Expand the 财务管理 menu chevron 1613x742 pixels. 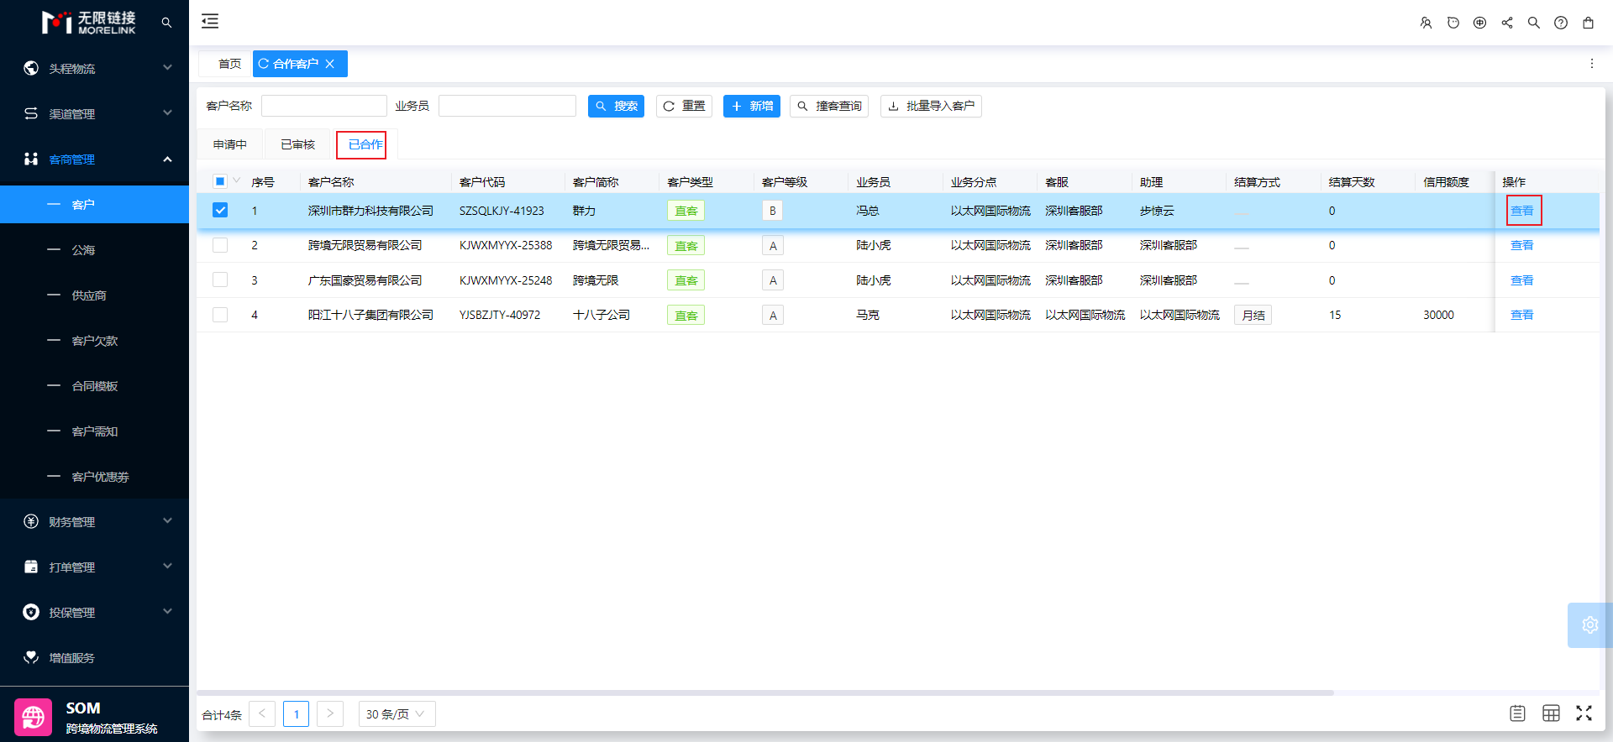(167, 521)
